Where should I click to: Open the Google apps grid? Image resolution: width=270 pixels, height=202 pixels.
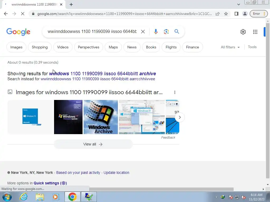(x=255, y=32)
